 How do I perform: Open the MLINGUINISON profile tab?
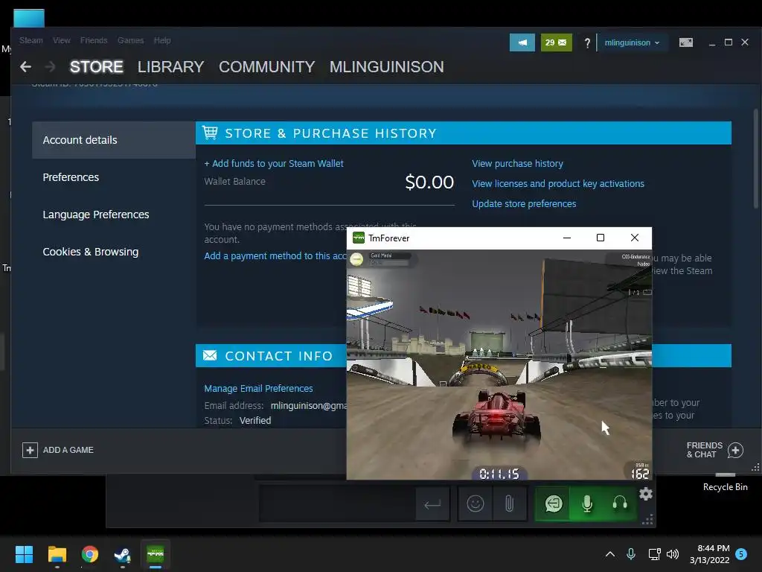pos(387,66)
